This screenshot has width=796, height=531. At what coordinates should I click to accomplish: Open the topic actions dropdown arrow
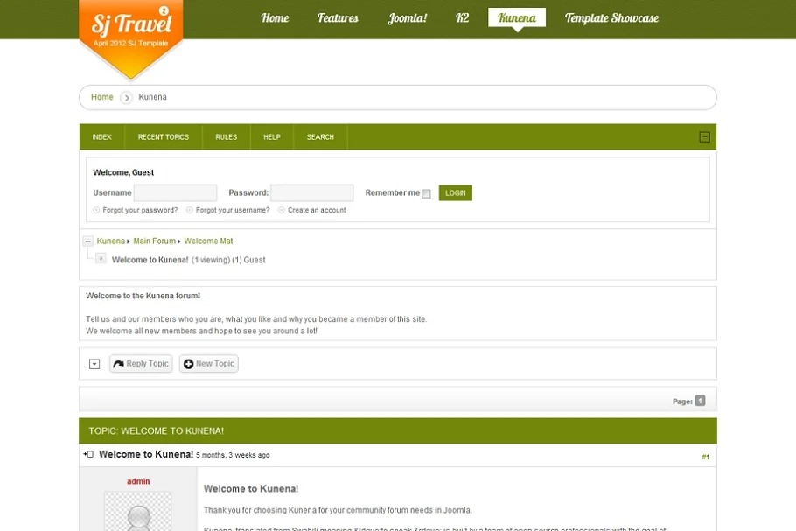[94, 364]
